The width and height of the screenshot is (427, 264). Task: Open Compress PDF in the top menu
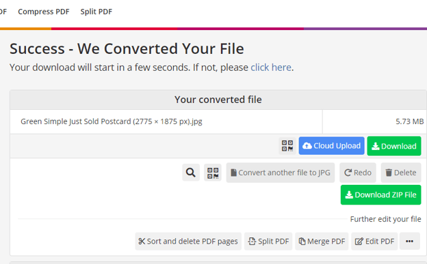click(x=44, y=12)
